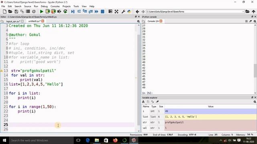Click the @ toolbar icon
Image resolution: width=257 pixels, height=144 pixels.
click(x=34, y=12)
